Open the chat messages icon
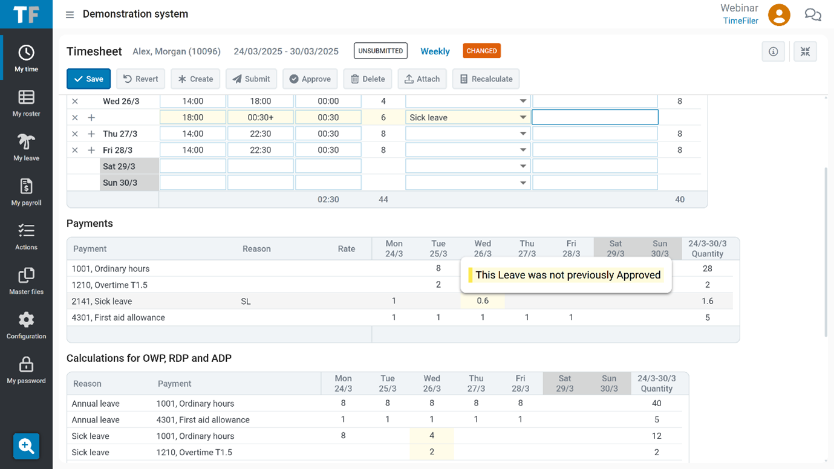834x469 pixels. coord(812,15)
